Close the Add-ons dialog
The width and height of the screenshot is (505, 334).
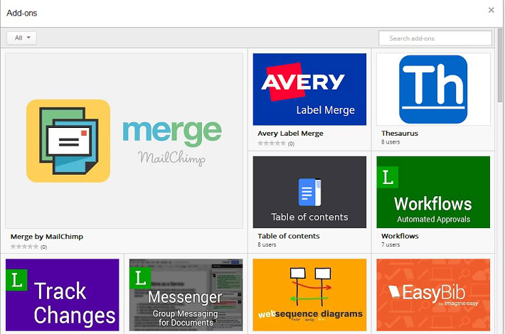tap(491, 10)
